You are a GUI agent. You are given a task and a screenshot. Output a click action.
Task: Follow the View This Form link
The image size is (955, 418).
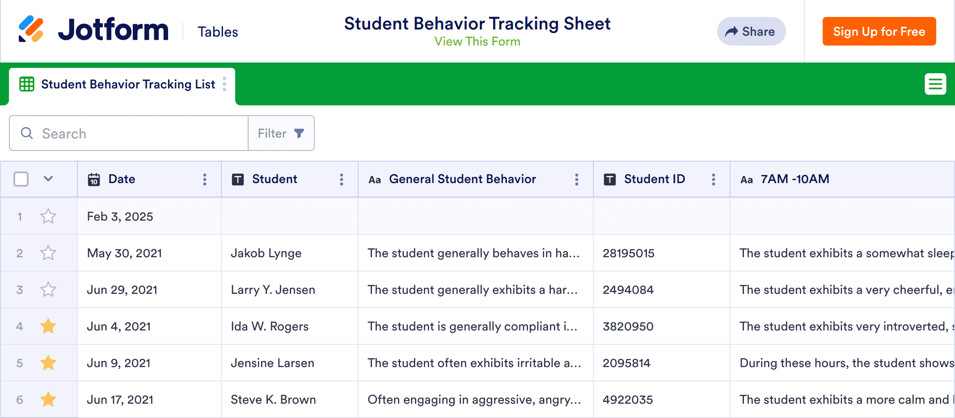click(477, 42)
